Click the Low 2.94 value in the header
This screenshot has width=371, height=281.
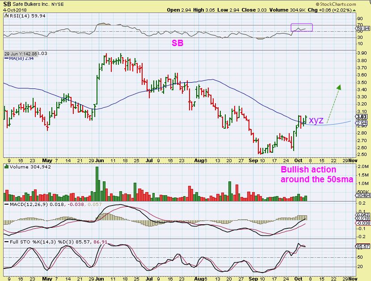(228, 10)
